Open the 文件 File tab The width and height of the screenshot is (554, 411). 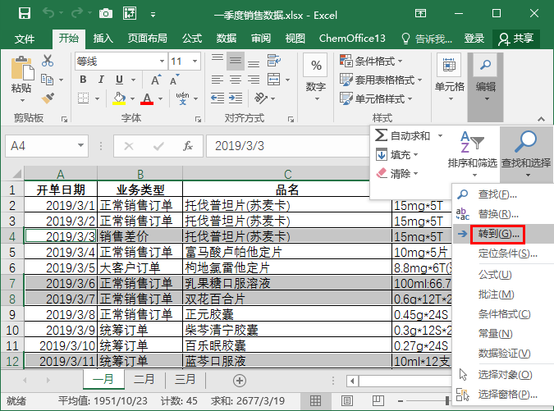click(25, 39)
